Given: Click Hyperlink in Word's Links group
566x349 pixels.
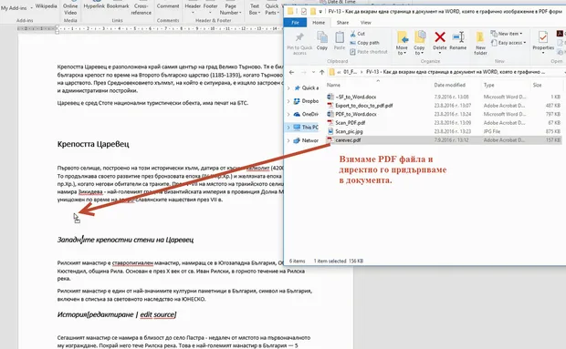Looking at the screenshot, I should (x=93, y=6).
